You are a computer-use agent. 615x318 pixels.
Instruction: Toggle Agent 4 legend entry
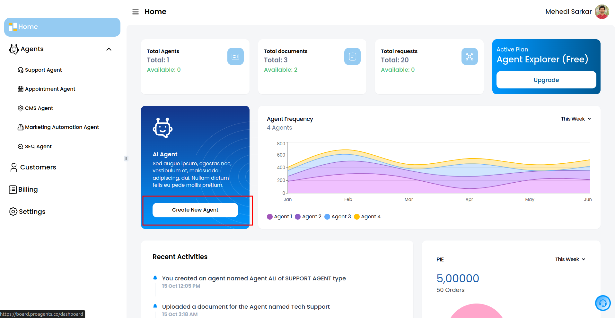point(367,217)
